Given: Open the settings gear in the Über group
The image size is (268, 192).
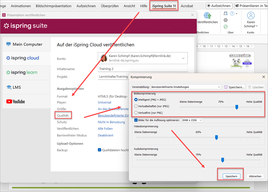Looking at the screenshot, I should pyautogui.click(x=226, y=20).
